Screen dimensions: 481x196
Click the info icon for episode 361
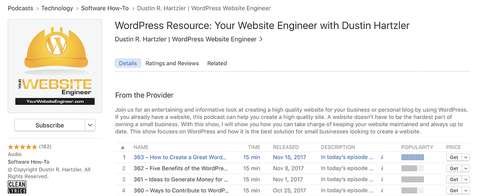pyautogui.click(x=382, y=180)
